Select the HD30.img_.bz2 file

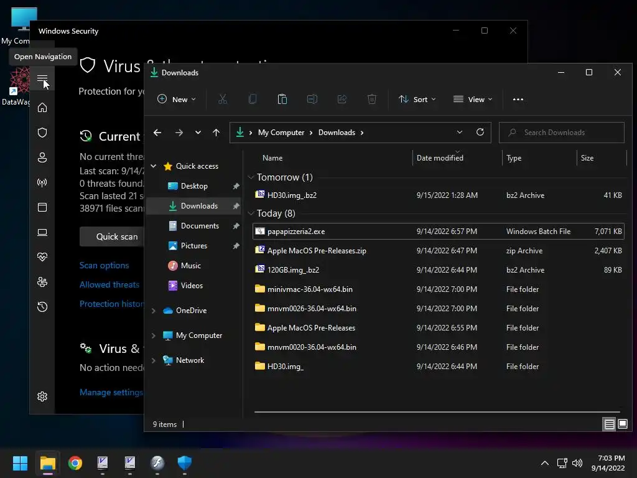click(439, 195)
